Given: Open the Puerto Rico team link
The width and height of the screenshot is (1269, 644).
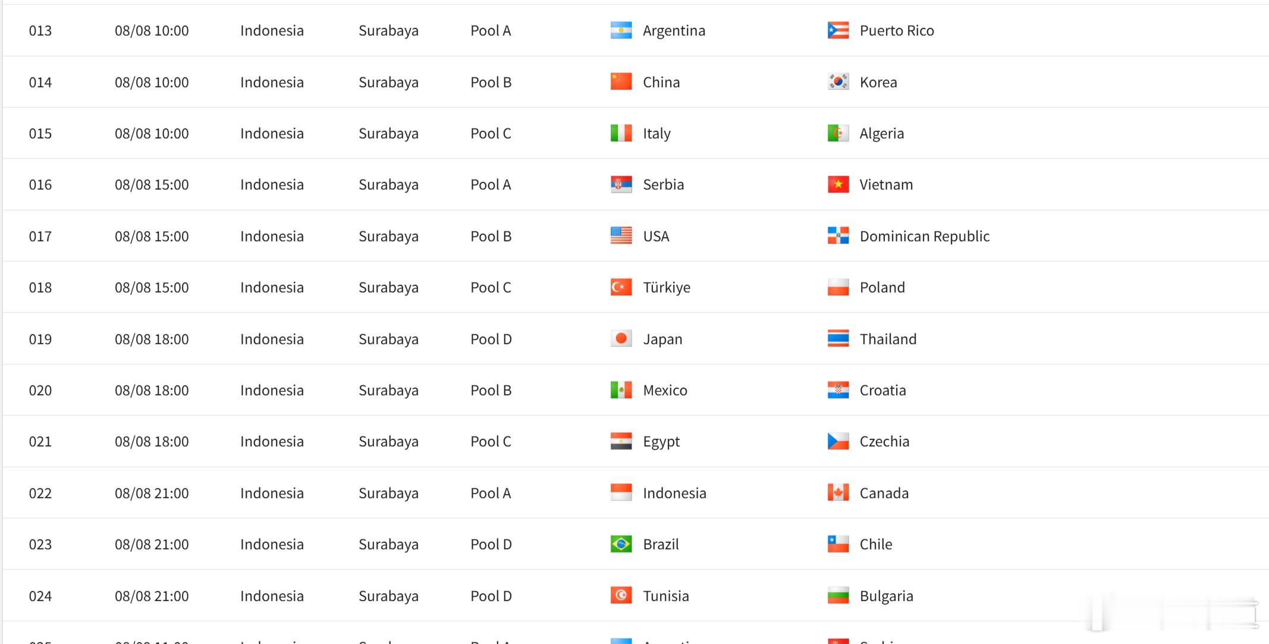Looking at the screenshot, I should [897, 30].
